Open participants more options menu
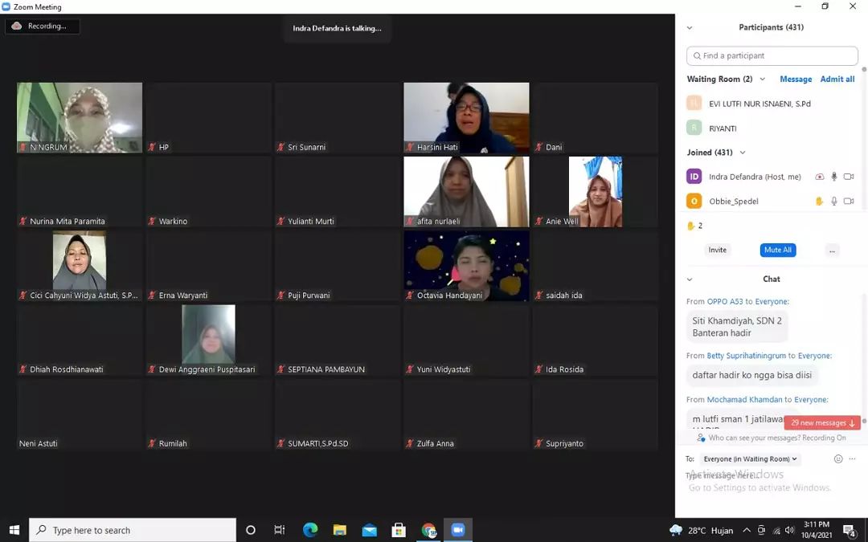Viewport: 868px width, 542px height. (x=832, y=251)
